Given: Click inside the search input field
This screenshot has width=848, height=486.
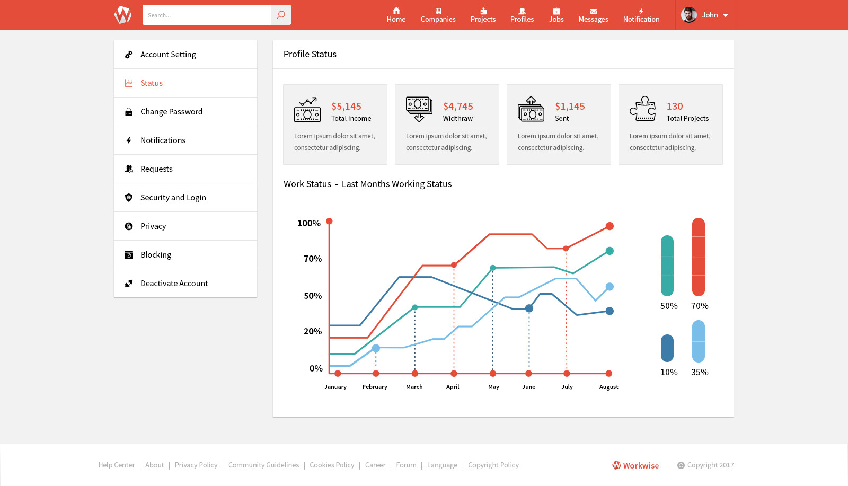Looking at the screenshot, I should 207,15.
